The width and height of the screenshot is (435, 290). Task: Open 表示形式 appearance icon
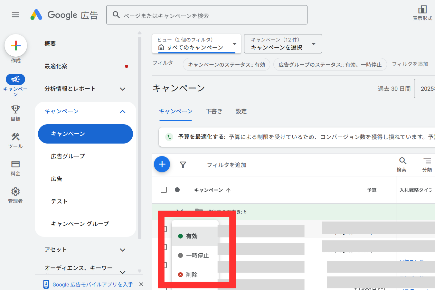[x=422, y=13]
